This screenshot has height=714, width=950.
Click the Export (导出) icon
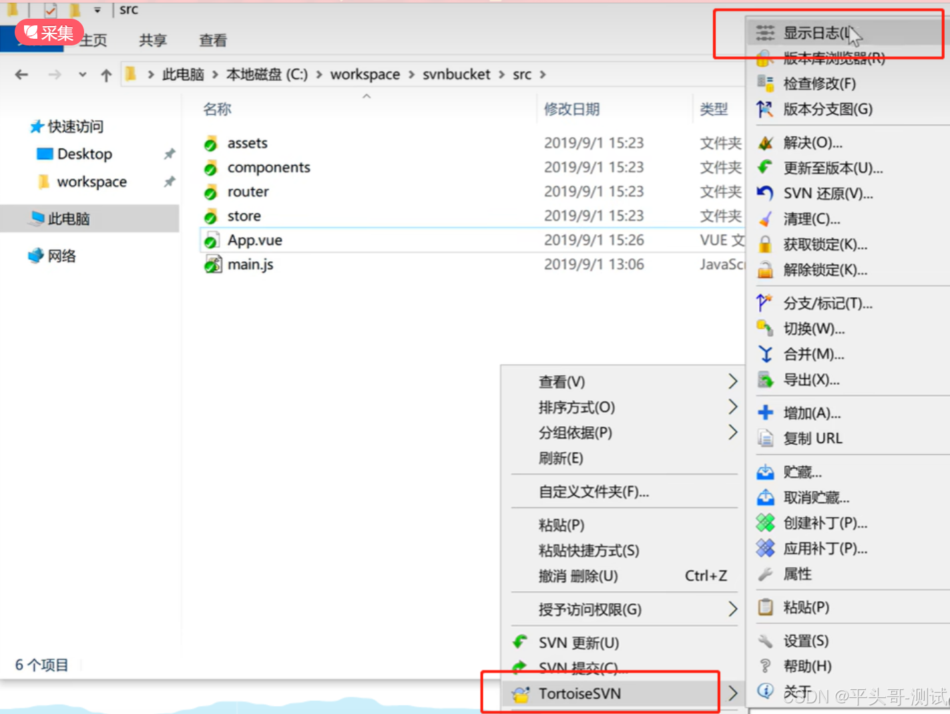[x=765, y=379]
